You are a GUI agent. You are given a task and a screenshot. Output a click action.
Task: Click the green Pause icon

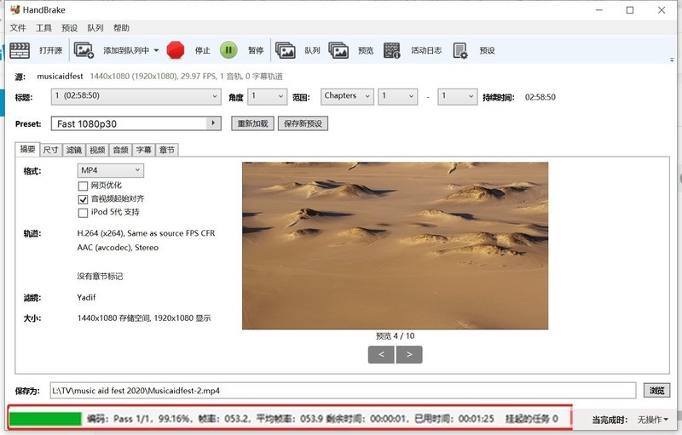click(x=228, y=50)
